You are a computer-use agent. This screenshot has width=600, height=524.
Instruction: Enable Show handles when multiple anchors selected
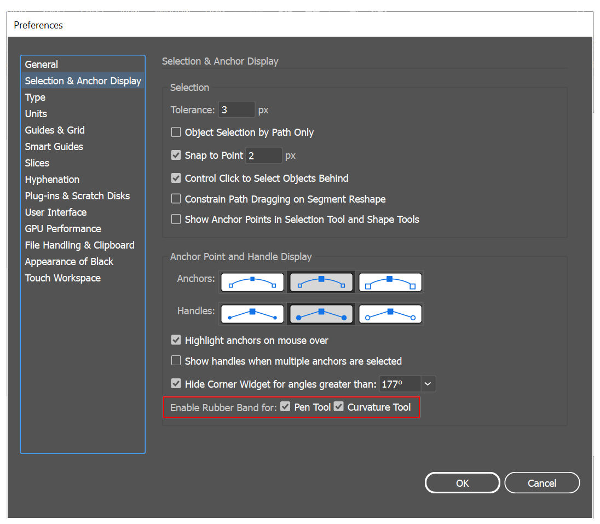pyautogui.click(x=176, y=361)
